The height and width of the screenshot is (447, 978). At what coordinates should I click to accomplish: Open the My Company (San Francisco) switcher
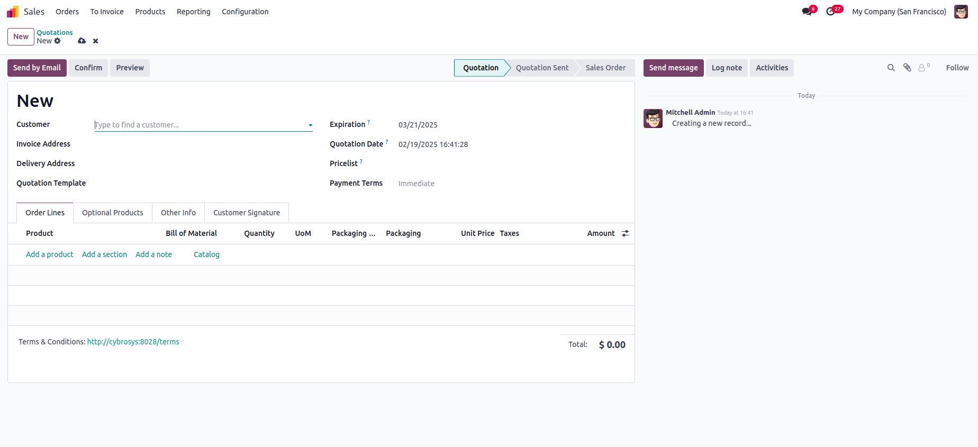click(x=899, y=12)
